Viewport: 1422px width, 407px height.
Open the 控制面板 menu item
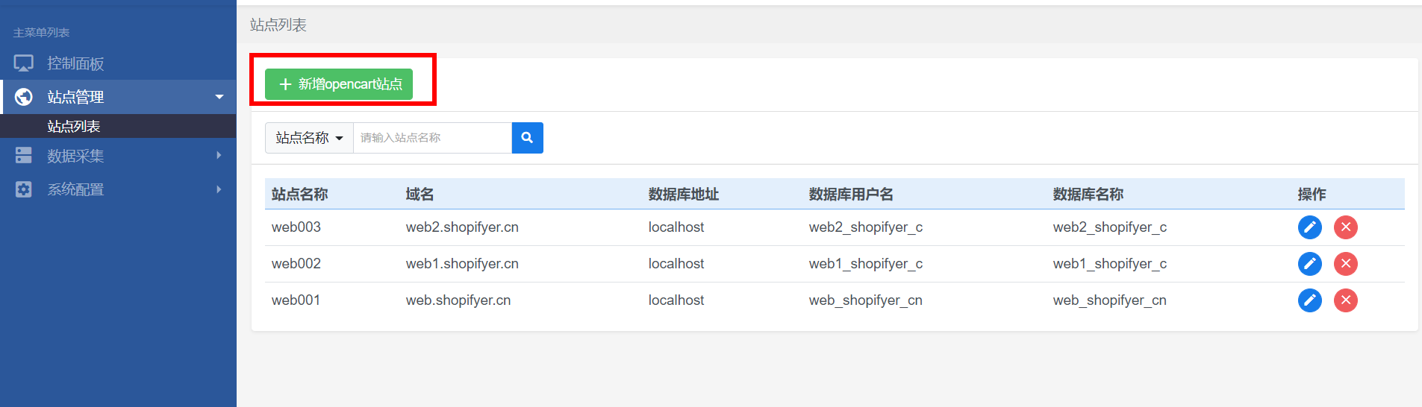118,63
